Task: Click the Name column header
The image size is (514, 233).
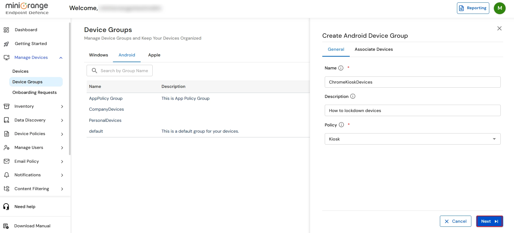Action: (95, 87)
